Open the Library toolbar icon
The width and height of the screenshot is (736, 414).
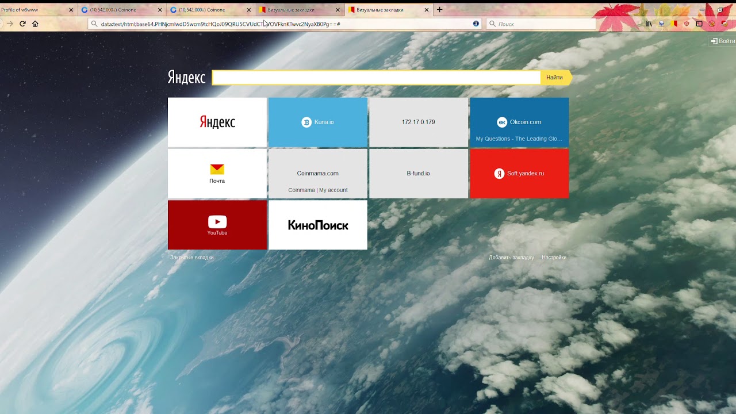(649, 24)
